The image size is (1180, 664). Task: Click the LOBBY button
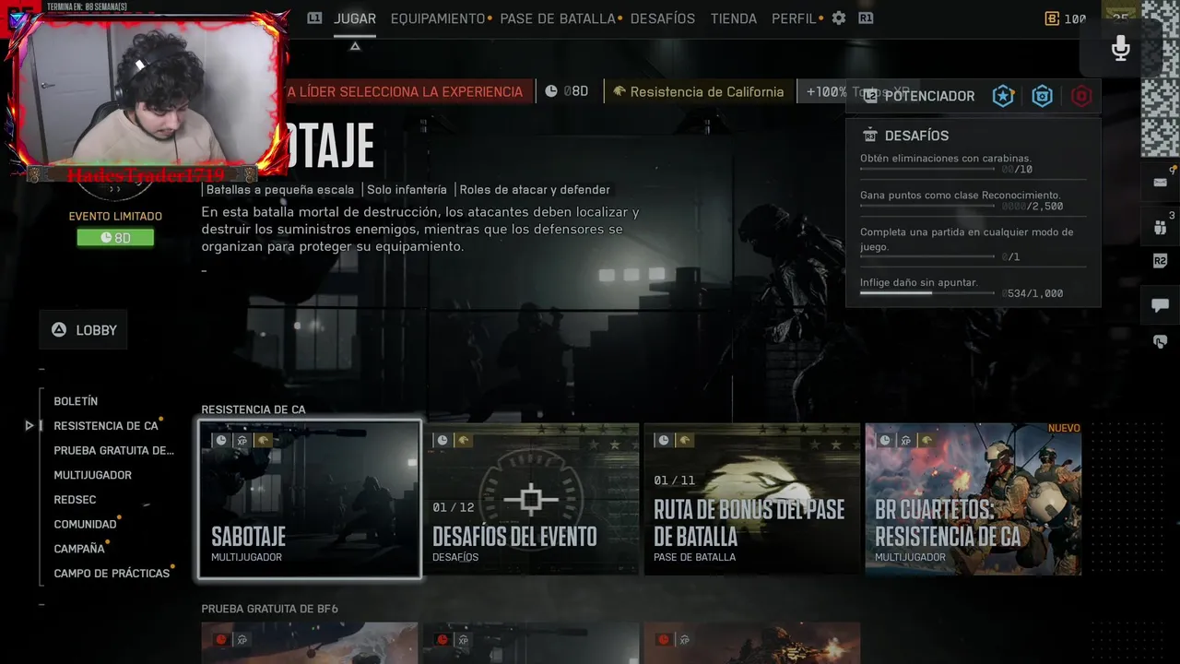84,330
